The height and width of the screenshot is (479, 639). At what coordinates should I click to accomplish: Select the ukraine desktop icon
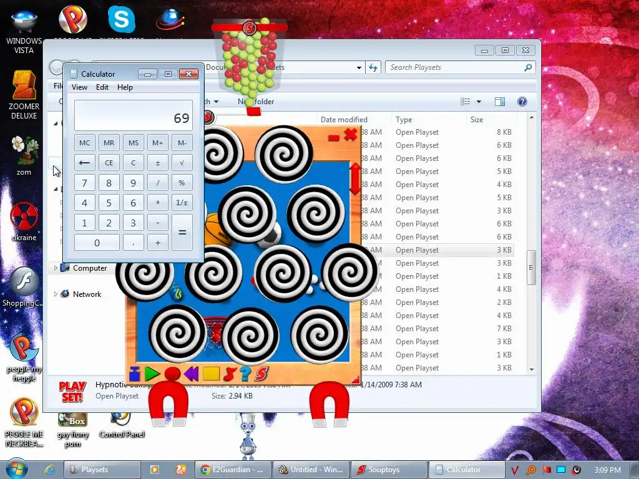(24, 222)
